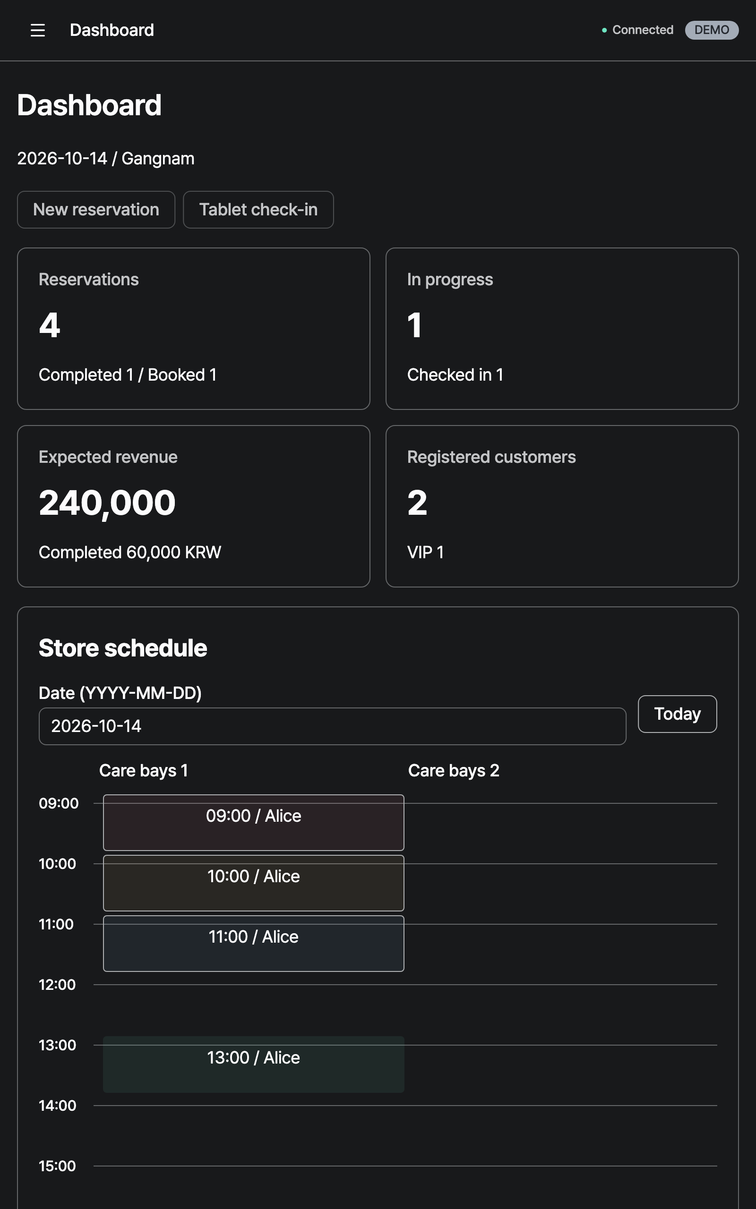Jump to Today in store schedule

click(677, 714)
